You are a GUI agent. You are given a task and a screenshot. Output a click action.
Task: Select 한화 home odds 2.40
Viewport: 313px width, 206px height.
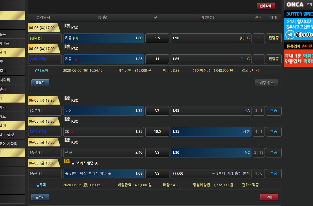click(x=104, y=153)
